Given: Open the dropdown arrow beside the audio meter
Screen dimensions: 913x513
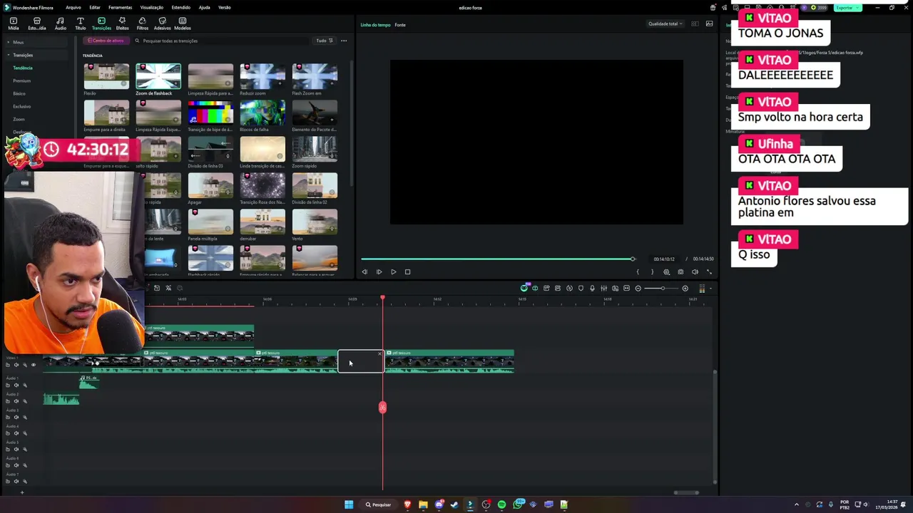Looking at the screenshot, I should coord(710,288).
